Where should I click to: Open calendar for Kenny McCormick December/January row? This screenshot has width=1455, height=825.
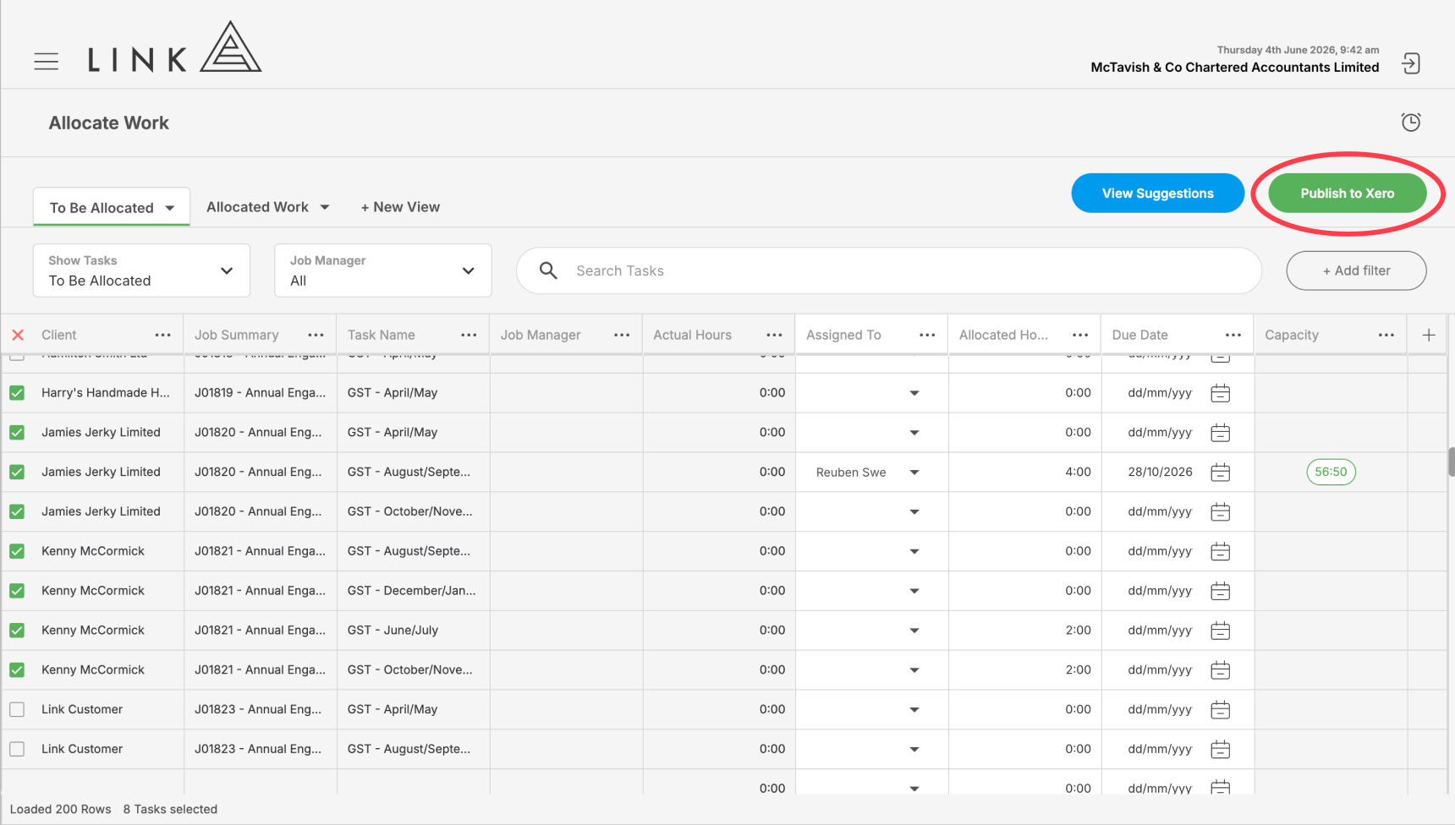(x=1220, y=591)
